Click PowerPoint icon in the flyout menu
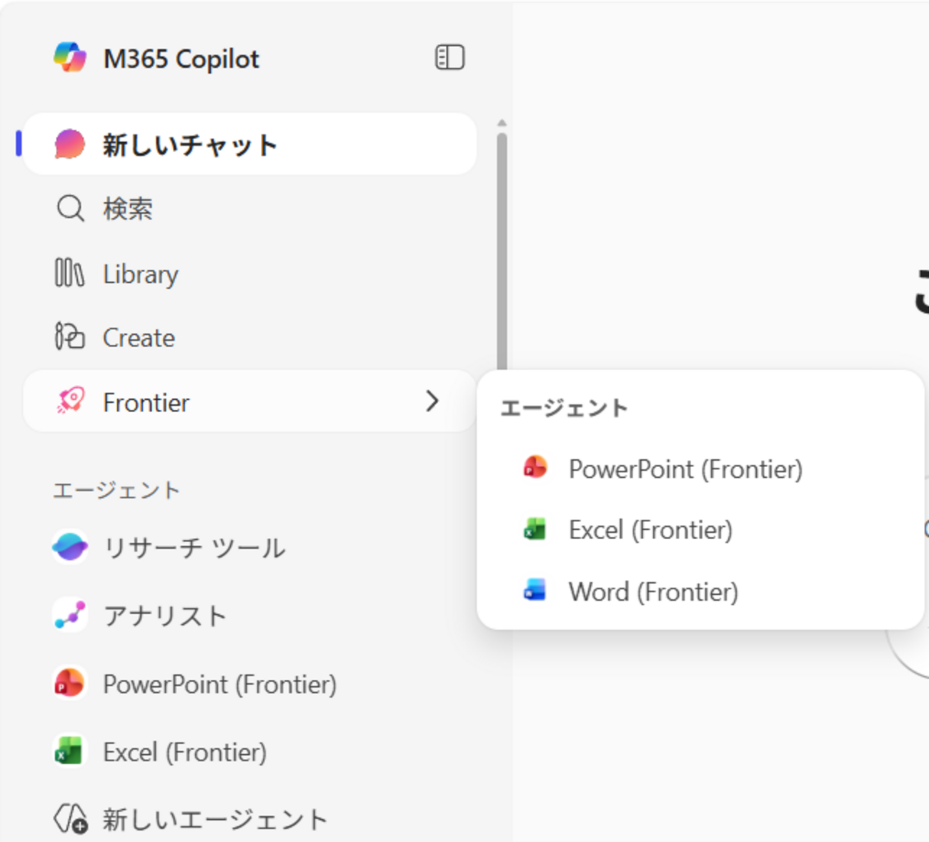Viewport: 929px width, 842px height. [535, 468]
